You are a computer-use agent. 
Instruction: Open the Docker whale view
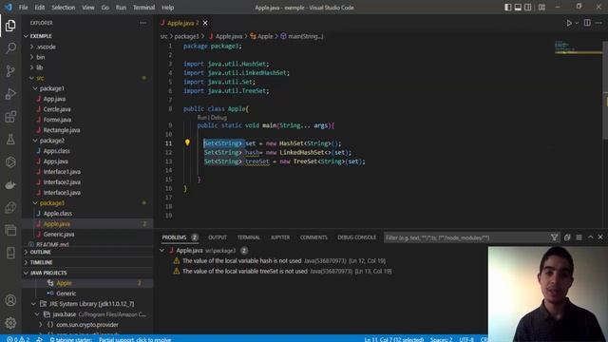point(10,185)
